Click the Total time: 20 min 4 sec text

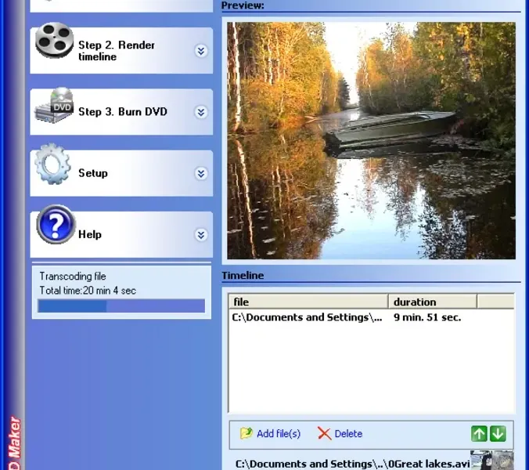pos(88,291)
